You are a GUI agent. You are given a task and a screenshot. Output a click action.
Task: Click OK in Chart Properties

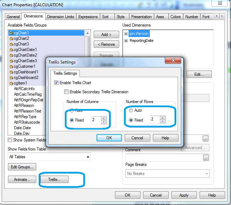pos(128,195)
